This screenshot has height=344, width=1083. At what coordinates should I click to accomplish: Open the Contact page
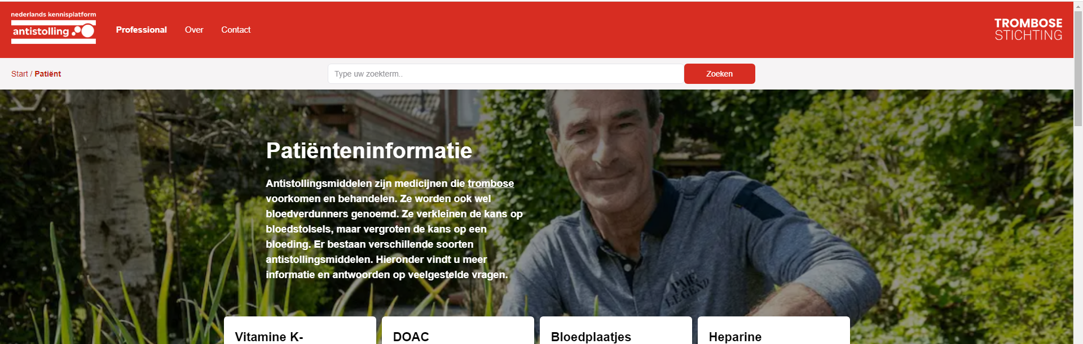(x=236, y=30)
